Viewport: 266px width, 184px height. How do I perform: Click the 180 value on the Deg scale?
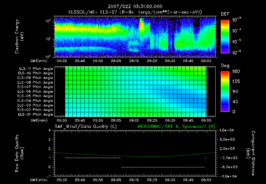tap(236, 71)
